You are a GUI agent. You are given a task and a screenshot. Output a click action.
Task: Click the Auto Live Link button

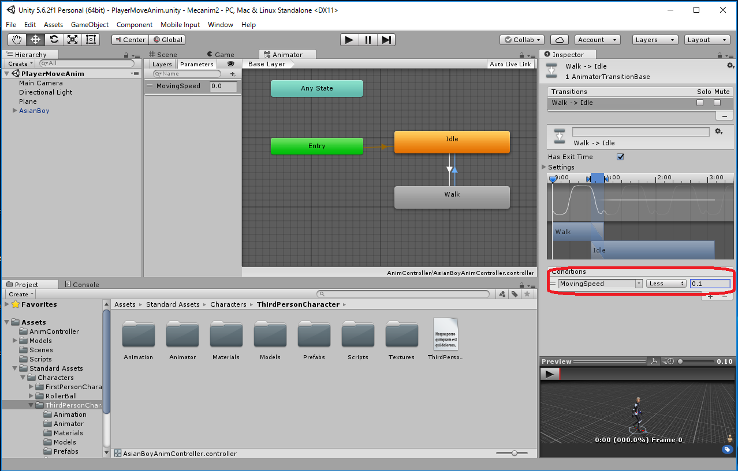click(x=510, y=64)
